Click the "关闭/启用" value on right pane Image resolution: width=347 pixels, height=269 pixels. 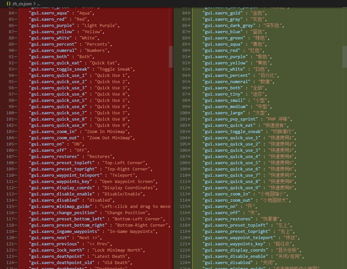tap(289, 257)
